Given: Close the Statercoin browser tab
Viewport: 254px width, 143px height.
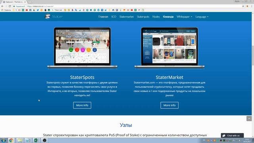Looking at the screenshot, I should point(25,2).
